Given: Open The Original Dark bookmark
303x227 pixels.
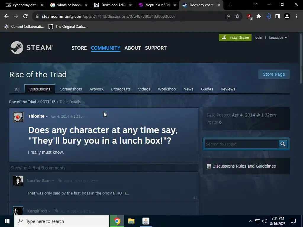Looking at the screenshot, I should coord(67,27).
